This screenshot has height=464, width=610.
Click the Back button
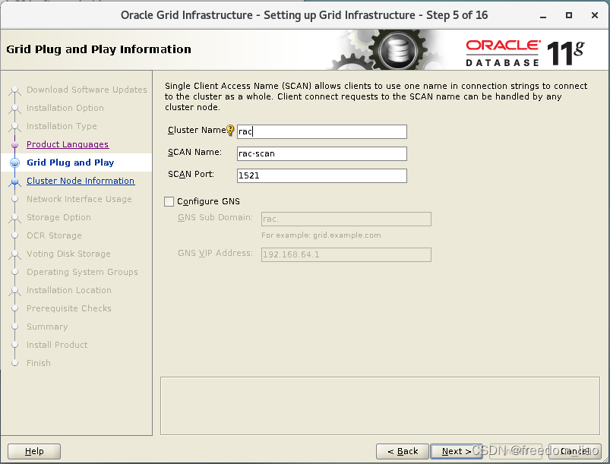[402, 450]
